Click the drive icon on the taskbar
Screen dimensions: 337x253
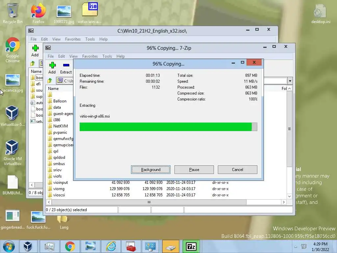[x=171, y=246]
